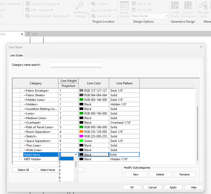Expand Panel Schedule Templates dropdown arrow
Viewport: 211px width, 194px height.
pyautogui.click(x=68, y=16)
